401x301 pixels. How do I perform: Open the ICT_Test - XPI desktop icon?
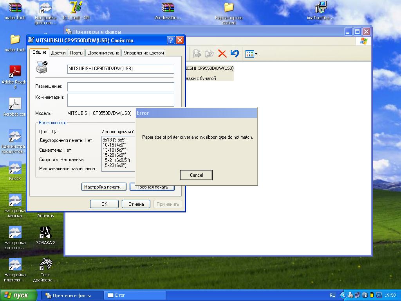pyautogui.click(x=76, y=11)
